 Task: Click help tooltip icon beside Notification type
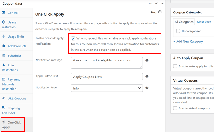pos(147,88)
